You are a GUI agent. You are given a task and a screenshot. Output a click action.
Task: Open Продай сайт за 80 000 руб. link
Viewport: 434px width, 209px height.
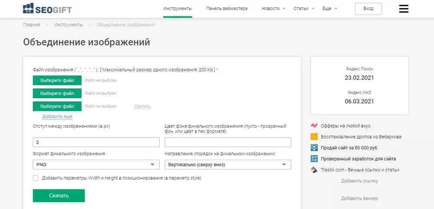pyautogui.click(x=349, y=148)
